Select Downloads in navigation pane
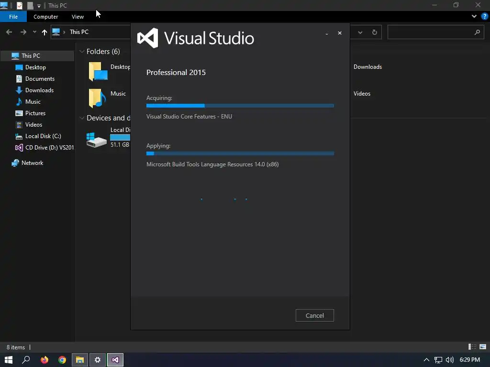The image size is (490, 367). [39, 90]
